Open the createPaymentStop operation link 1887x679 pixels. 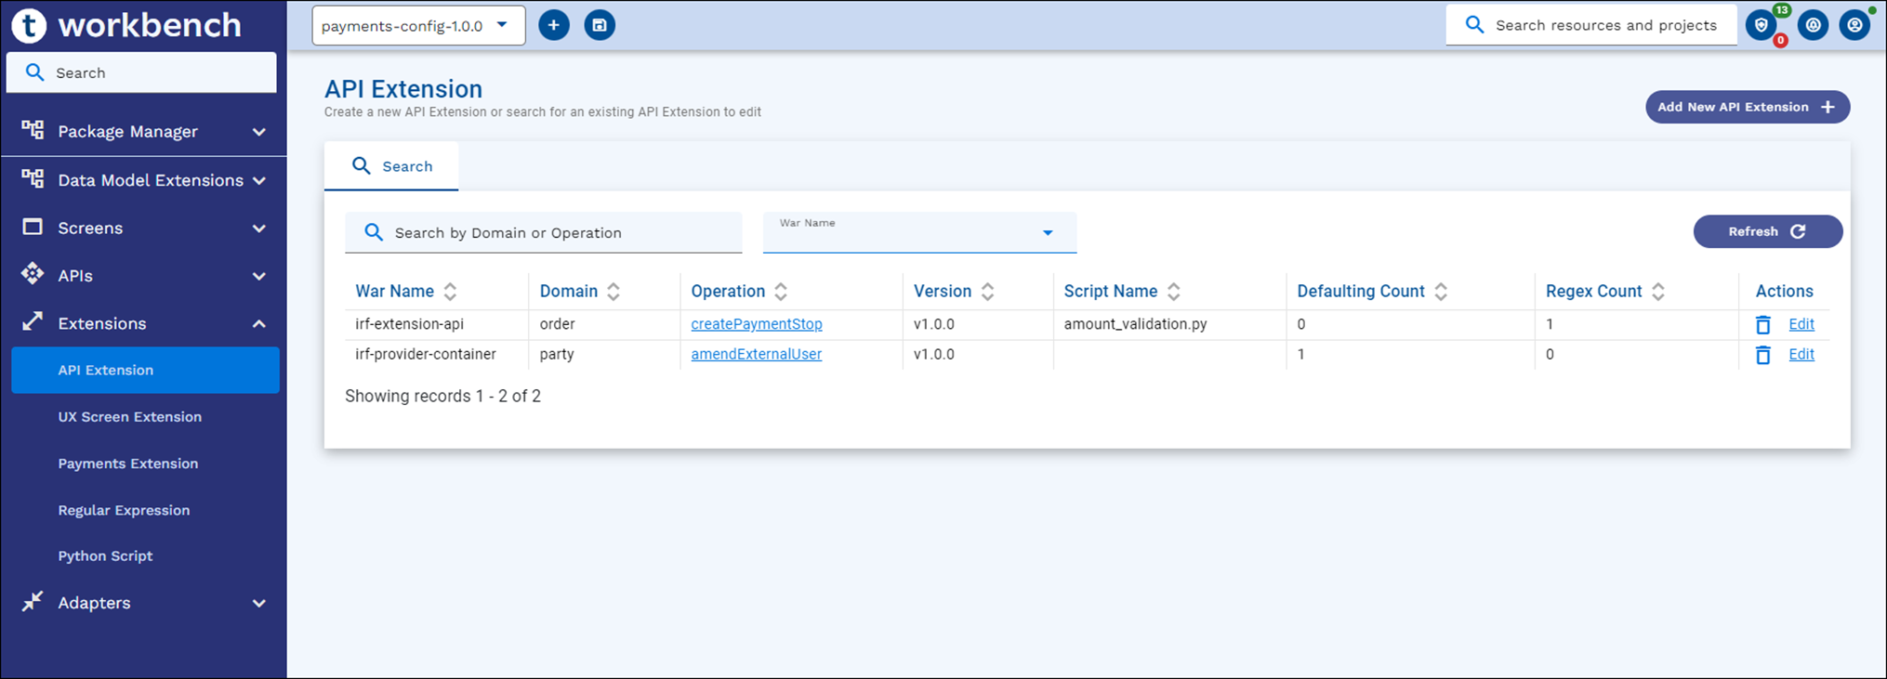pyautogui.click(x=756, y=324)
